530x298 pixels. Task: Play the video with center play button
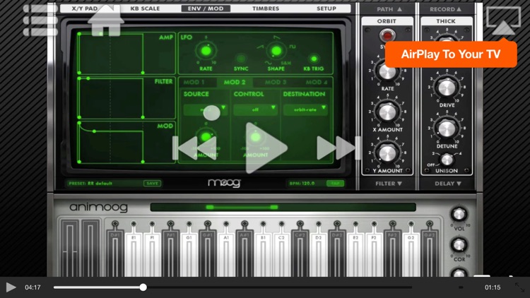[x=266, y=148]
